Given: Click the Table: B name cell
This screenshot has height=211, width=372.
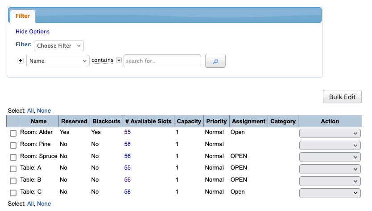Looking at the screenshot, I should pos(31,180).
